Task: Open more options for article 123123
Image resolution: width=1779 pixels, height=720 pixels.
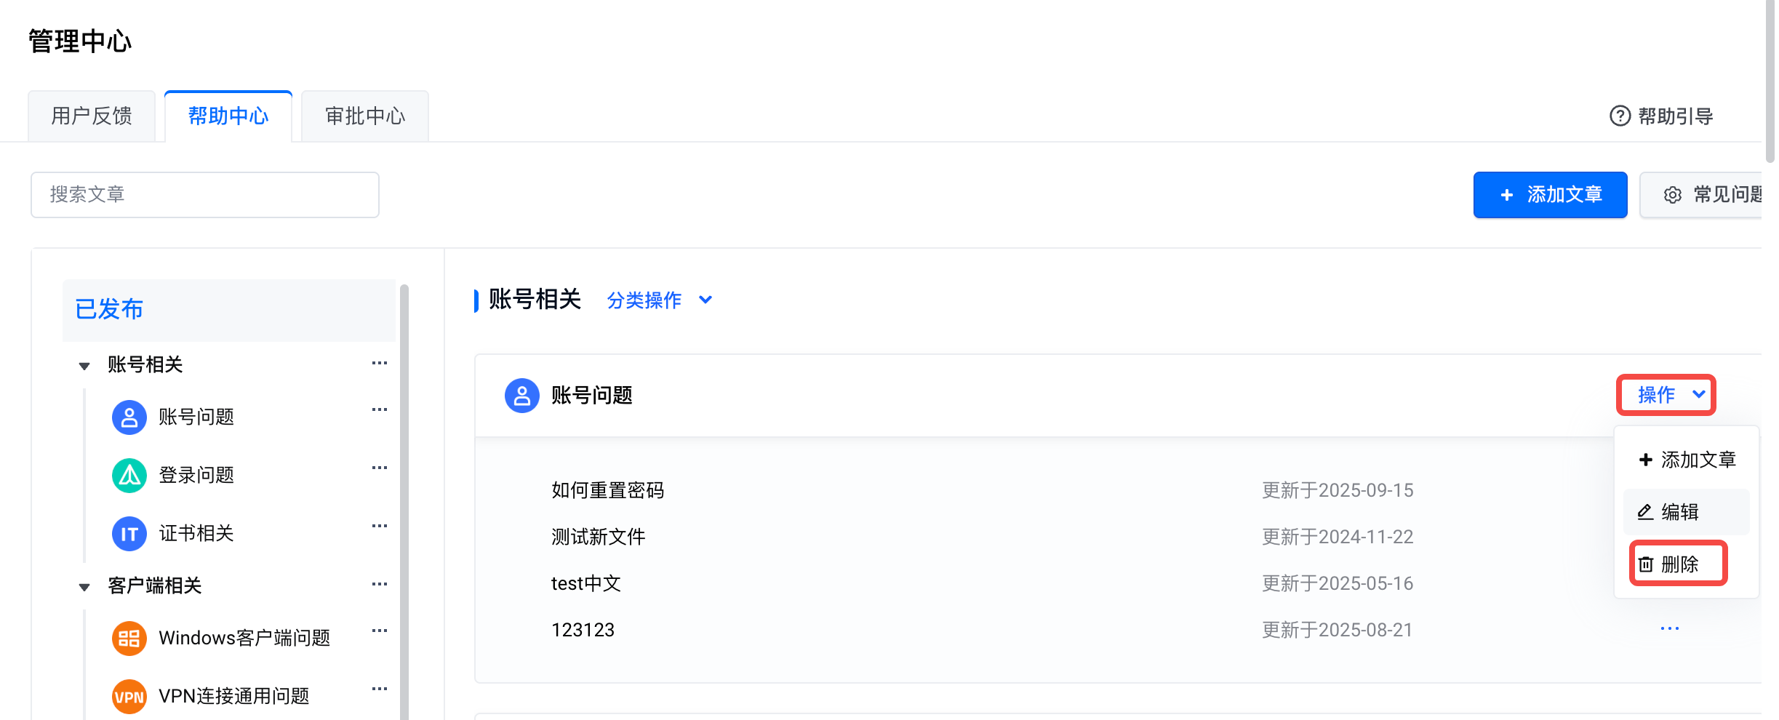Action: tap(1670, 628)
